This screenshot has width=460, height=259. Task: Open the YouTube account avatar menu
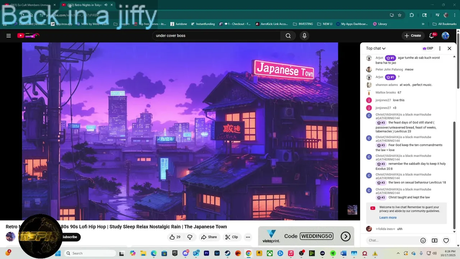(x=446, y=36)
